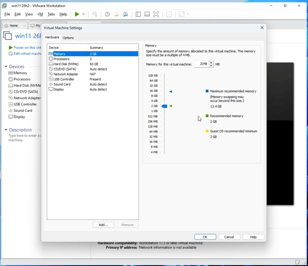Select USB Controller row in settings list
The height and width of the screenshot is (266, 308).
[93, 79]
